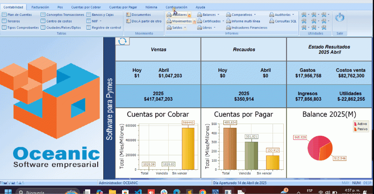The height and width of the screenshot is (194, 374).
Task: Open Consultas SQL report
Action: click(285, 21)
